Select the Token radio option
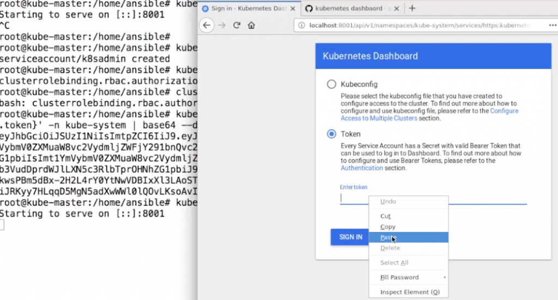Screen dimensions: 558x300 [331, 134]
